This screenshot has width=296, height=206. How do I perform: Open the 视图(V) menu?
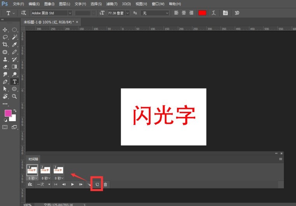pyautogui.click(x=141, y=4)
